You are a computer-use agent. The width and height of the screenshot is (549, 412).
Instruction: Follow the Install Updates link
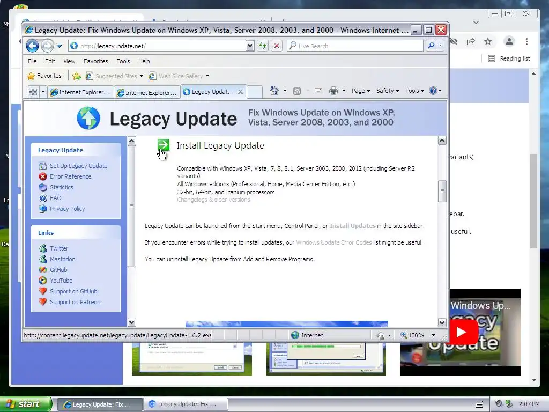coord(353,226)
